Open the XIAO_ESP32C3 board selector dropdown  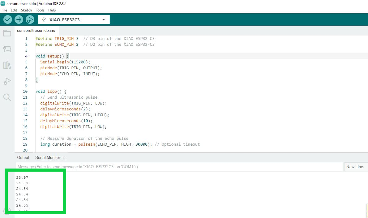[x=74, y=20]
